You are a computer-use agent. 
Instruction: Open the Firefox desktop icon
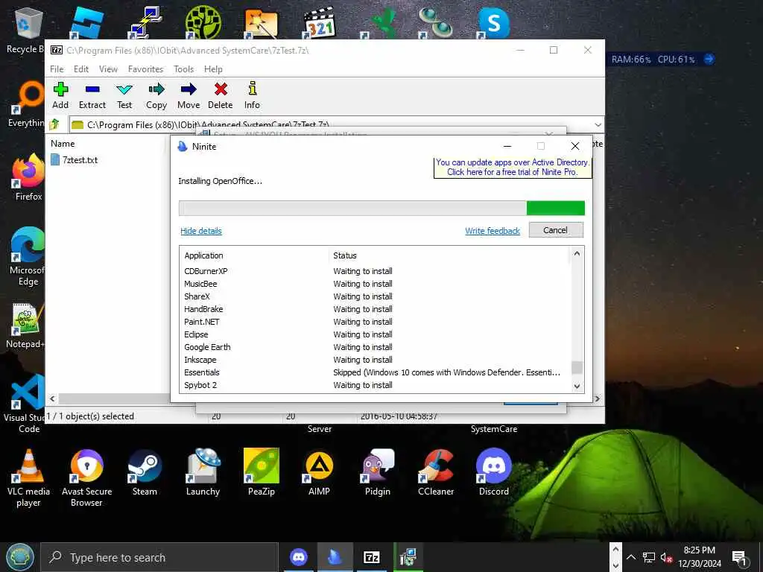[x=29, y=177]
